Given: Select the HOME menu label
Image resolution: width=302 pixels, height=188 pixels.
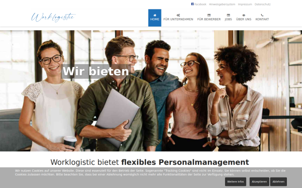Looking at the screenshot, I should [155, 20].
